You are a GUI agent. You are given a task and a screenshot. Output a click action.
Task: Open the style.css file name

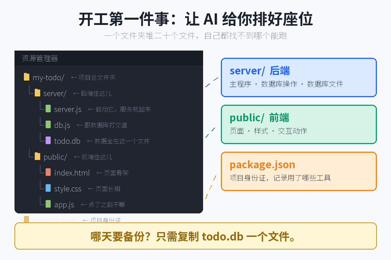pos(68,189)
